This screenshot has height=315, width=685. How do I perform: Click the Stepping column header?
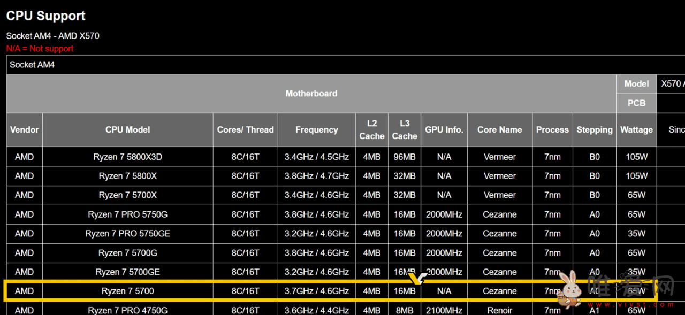pos(595,130)
